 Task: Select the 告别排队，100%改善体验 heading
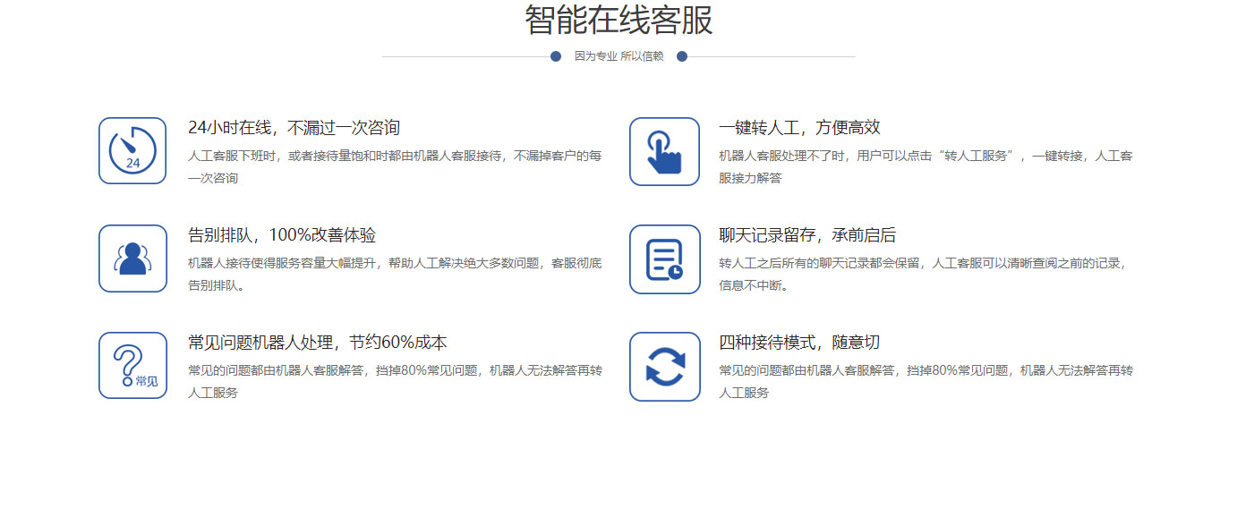(282, 235)
